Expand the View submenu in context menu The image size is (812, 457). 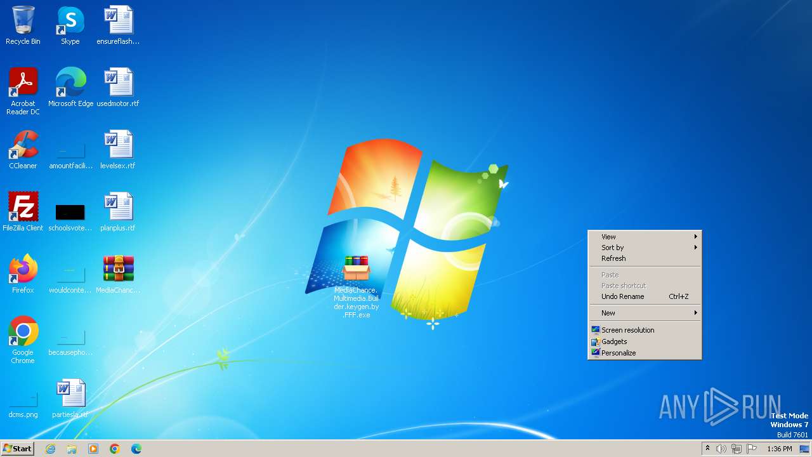645,237
